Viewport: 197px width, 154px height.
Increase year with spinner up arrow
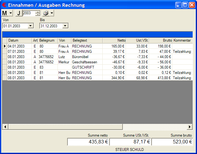(37, 12)
